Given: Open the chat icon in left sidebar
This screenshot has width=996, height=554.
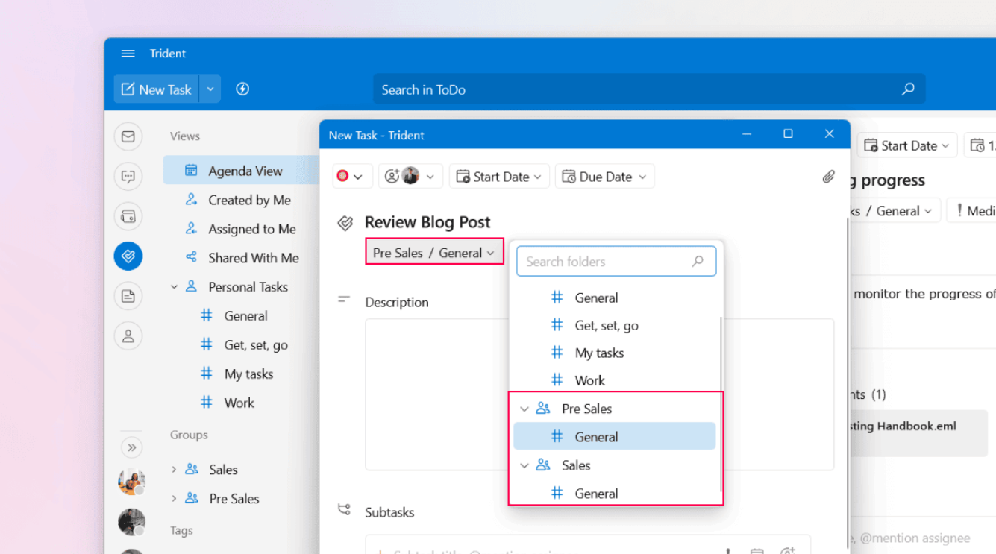Looking at the screenshot, I should coord(128,177).
